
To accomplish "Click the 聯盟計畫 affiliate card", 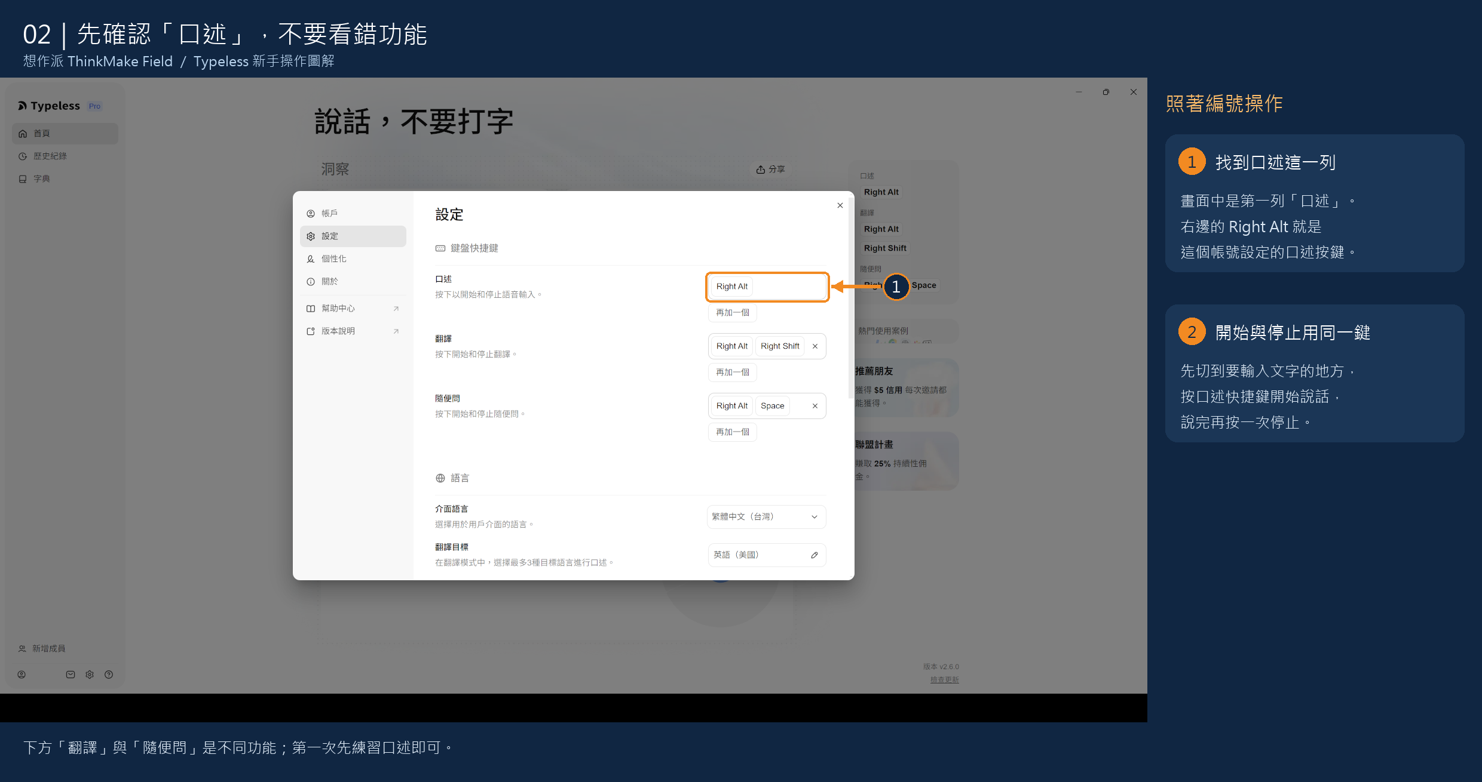I will (x=907, y=460).
